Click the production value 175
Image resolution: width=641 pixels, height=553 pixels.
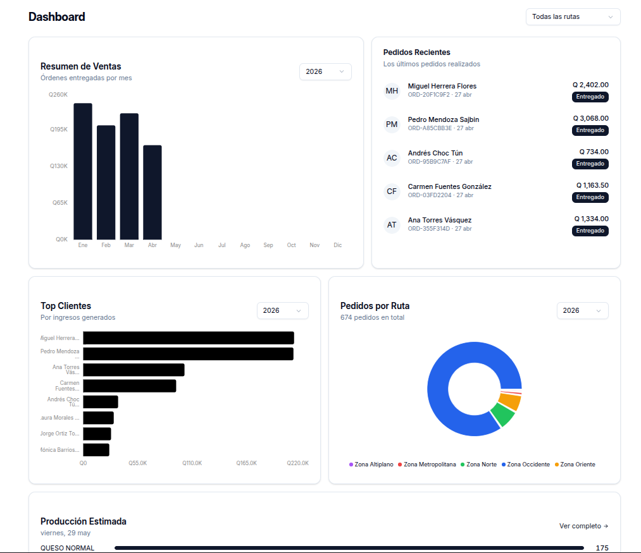coord(602,548)
